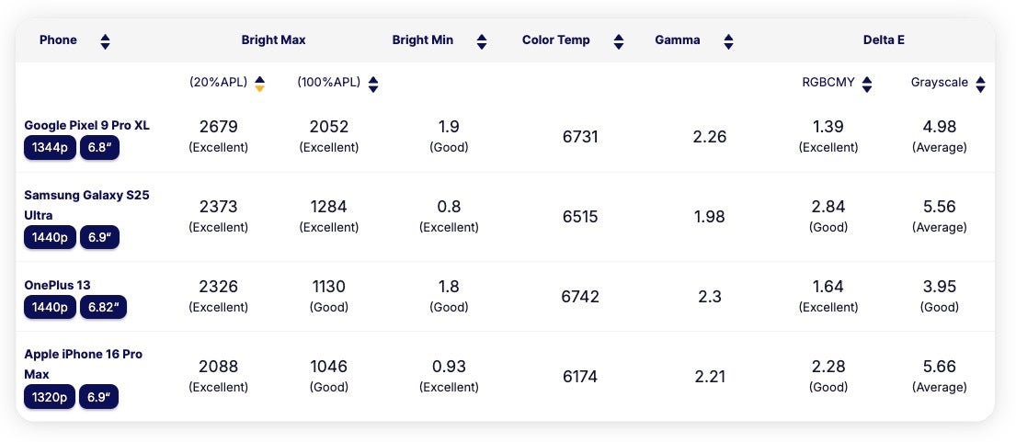Select the 2679 brightness value

(218, 127)
